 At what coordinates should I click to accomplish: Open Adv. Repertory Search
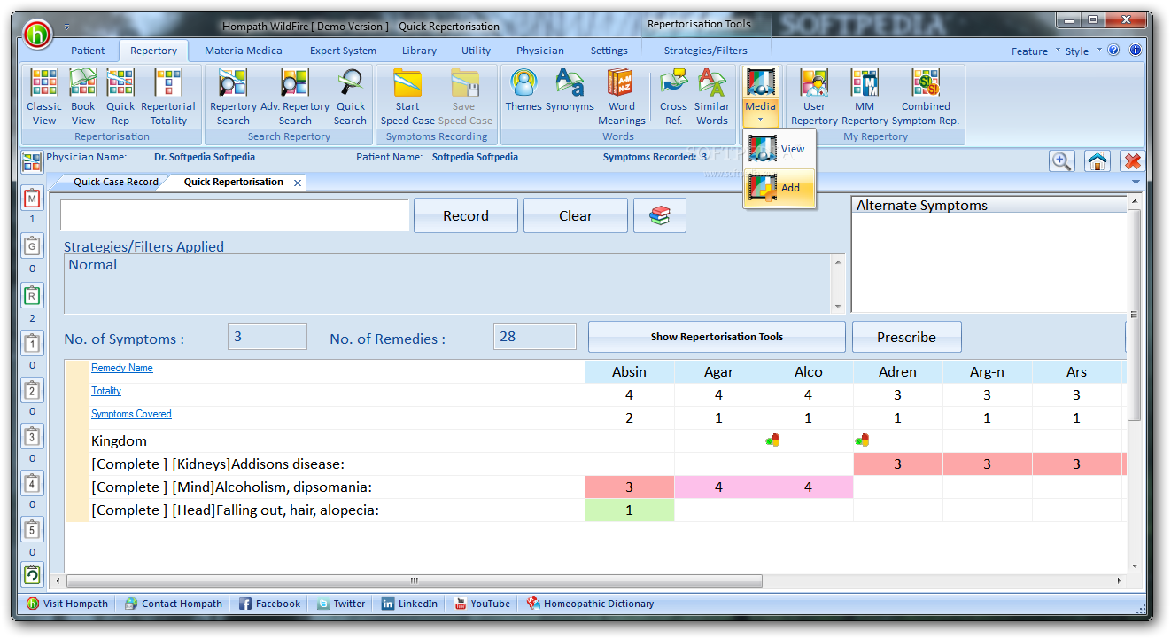coord(295,97)
